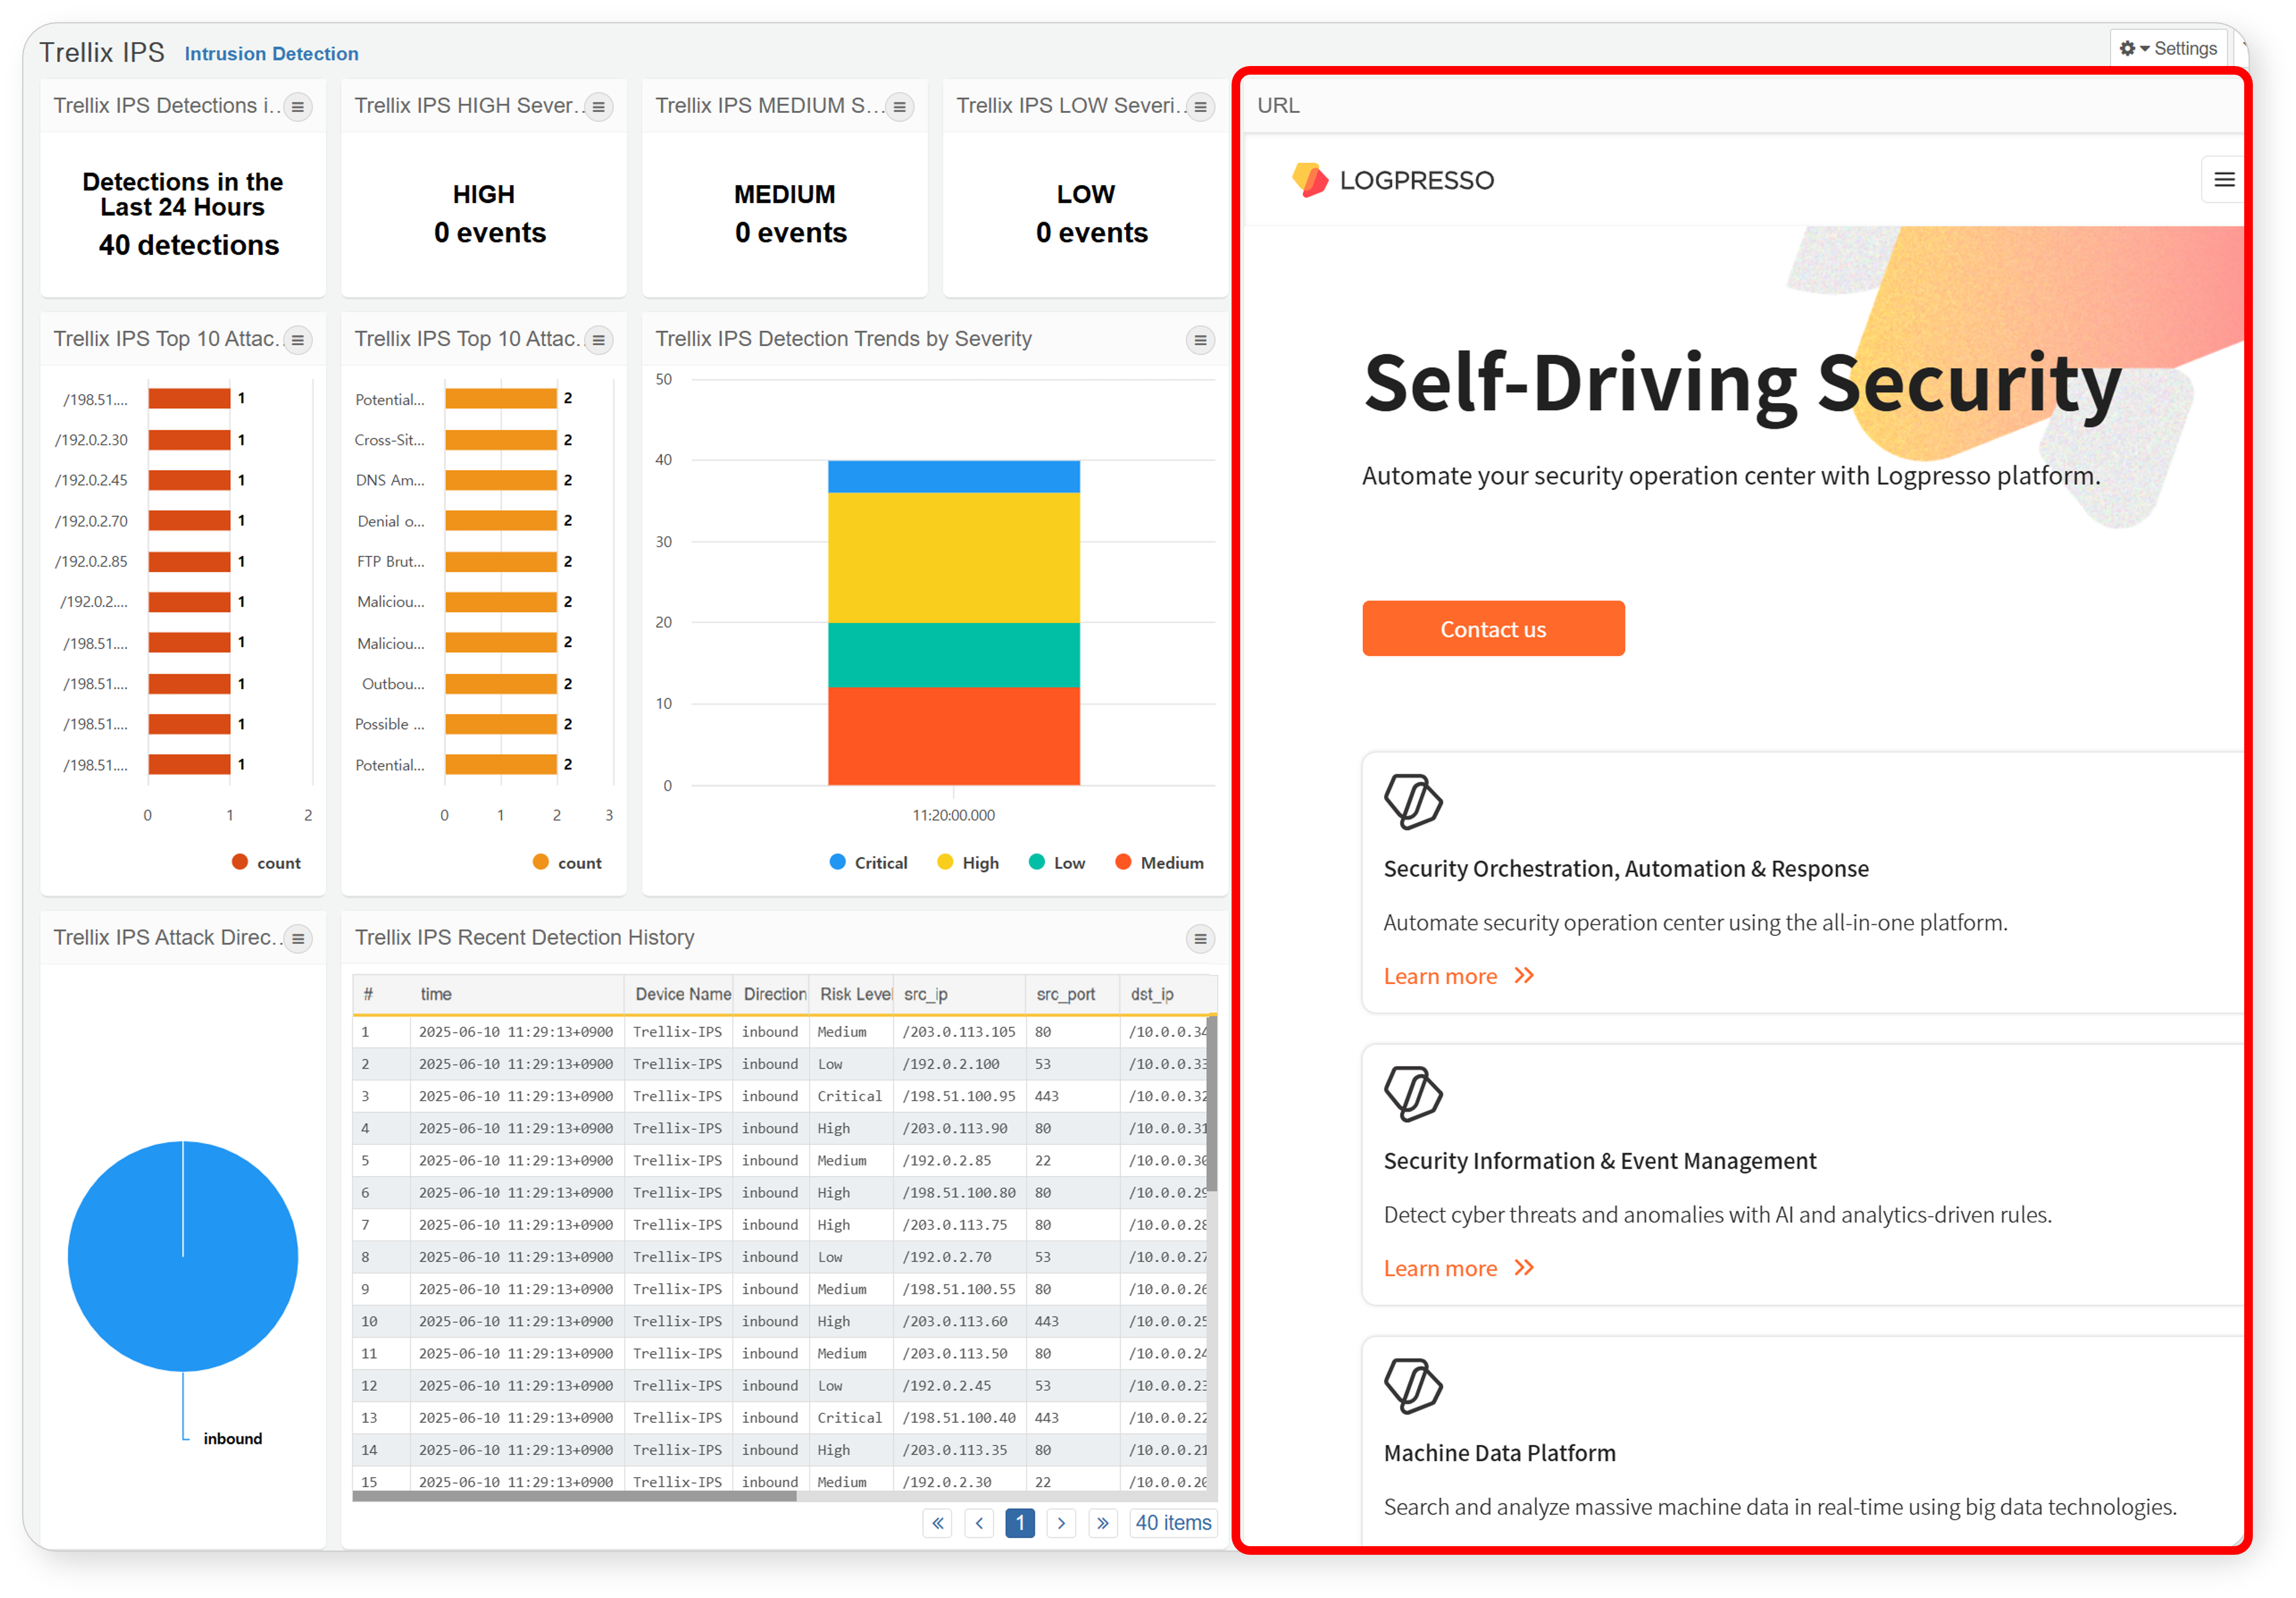Click the horizontal scrollbar of detection table
Viewport: 2296px width, 1598px height.
click(x=574, y=1496)
